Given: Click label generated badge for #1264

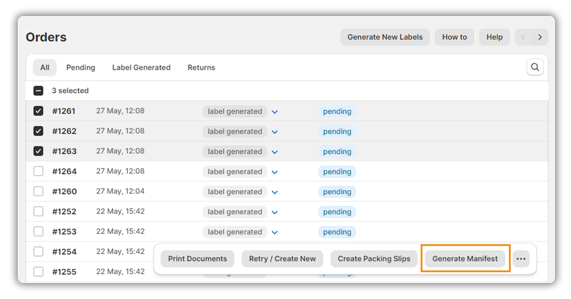Looking at the screenshot, I should pos(235,172).
